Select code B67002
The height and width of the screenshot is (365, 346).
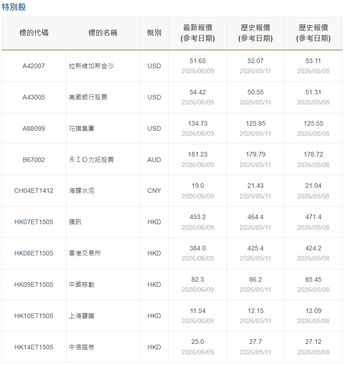(34, 160)
